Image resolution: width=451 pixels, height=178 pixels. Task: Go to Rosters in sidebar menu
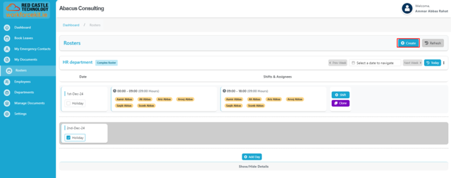coord(21,70)
